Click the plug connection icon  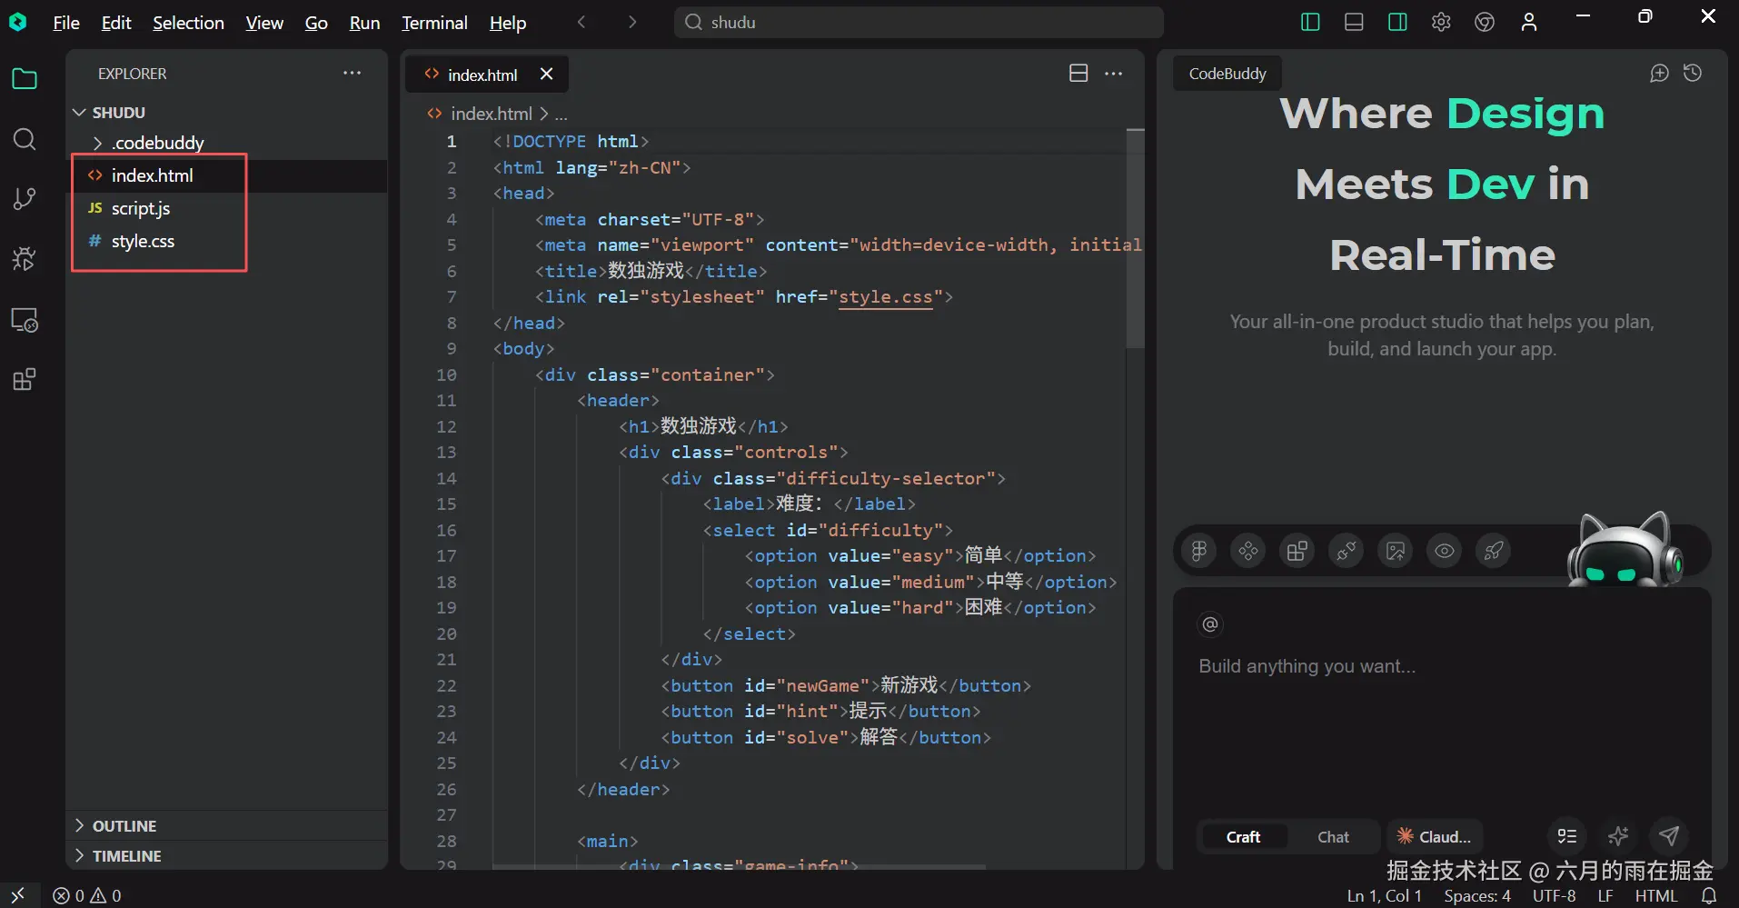(x=1346, y=550)
